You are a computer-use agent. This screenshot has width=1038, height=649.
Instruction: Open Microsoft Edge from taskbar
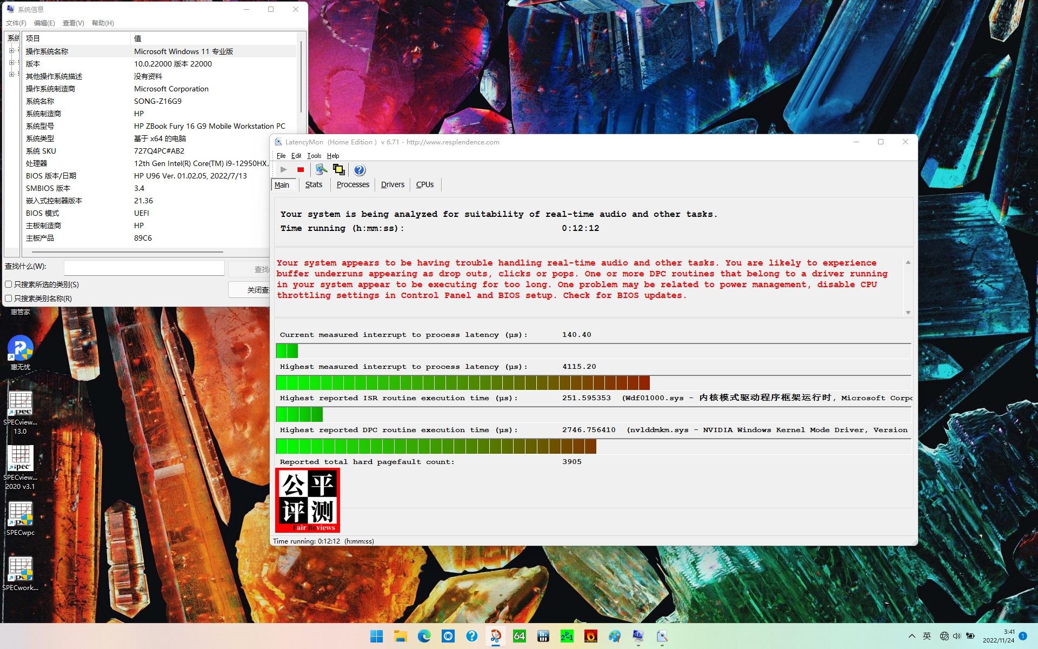tap(424, 636)
